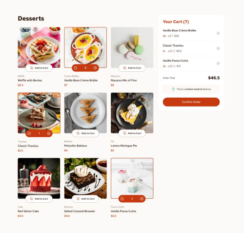Click the carbon-neutral delivery tree icon
This screenshot has height=233, width=244.
[x=173, y=89]
